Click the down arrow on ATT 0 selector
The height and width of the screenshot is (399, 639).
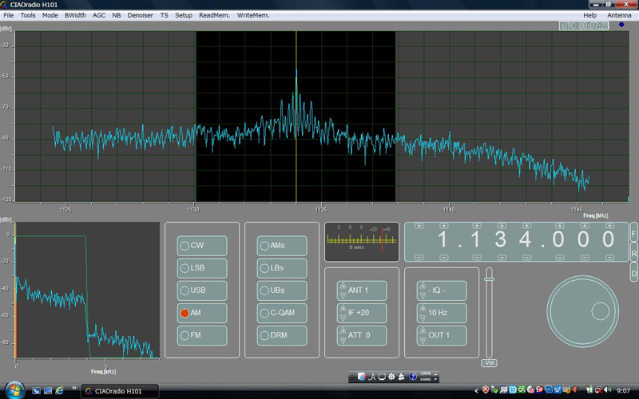pos(343,341)
